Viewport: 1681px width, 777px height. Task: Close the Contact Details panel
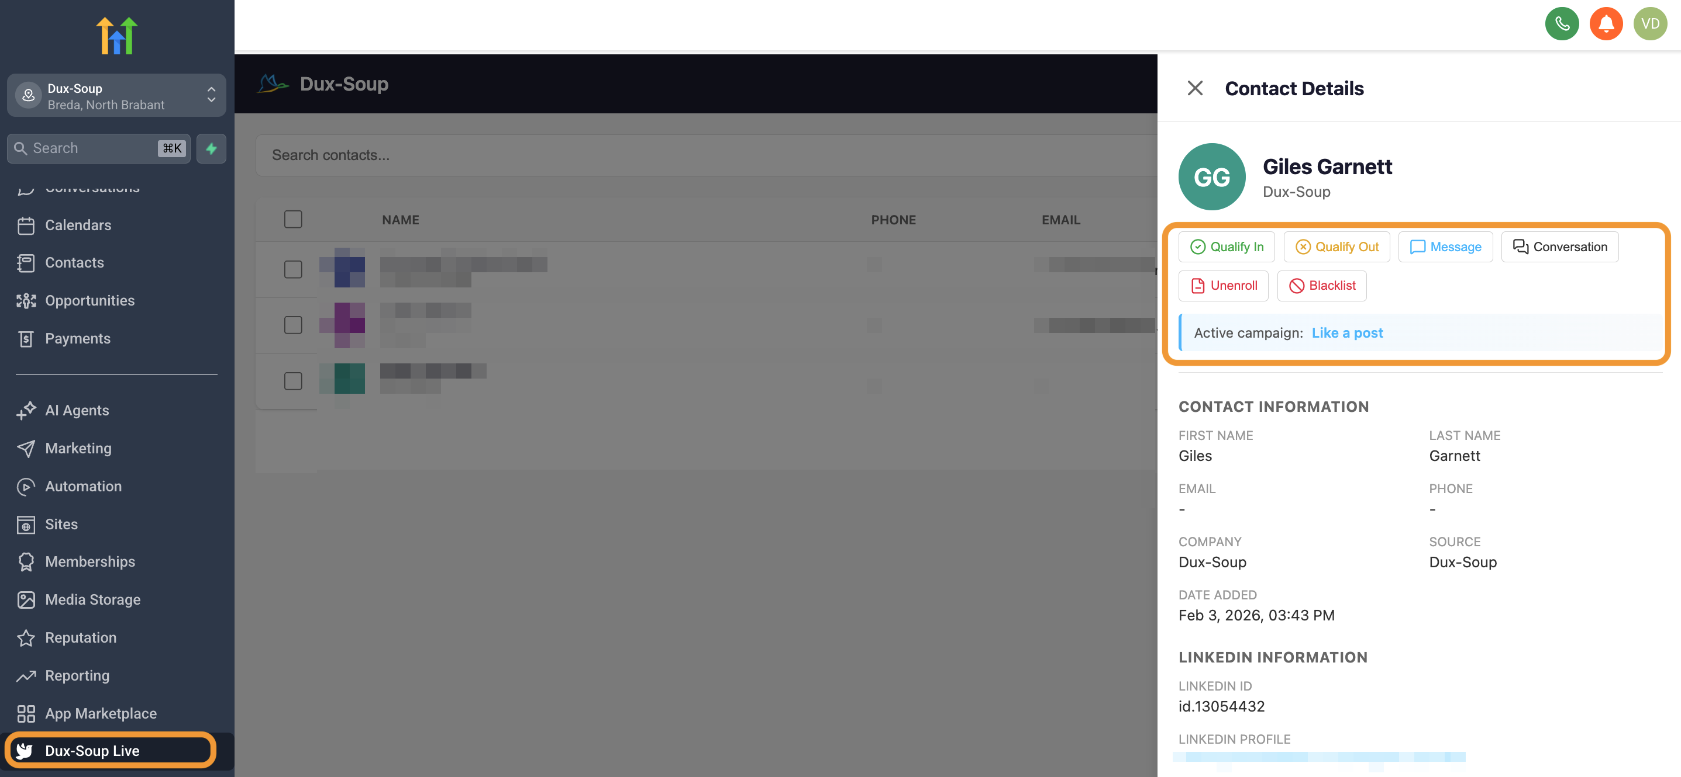tap(1194, 88)
